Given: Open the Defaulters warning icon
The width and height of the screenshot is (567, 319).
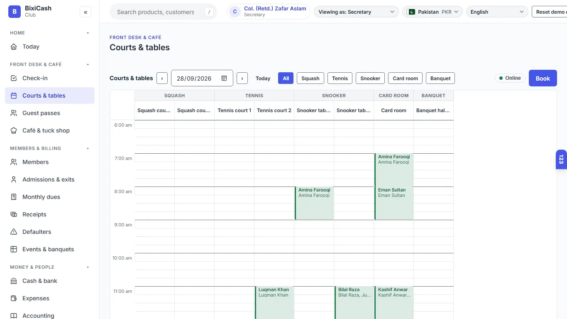Looking at the screenshot, I should (x=14, y=232).
